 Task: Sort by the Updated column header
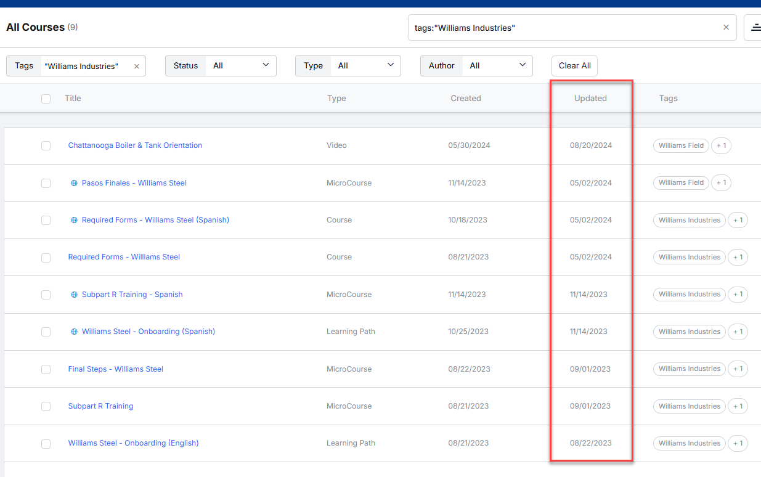point(590,98)
